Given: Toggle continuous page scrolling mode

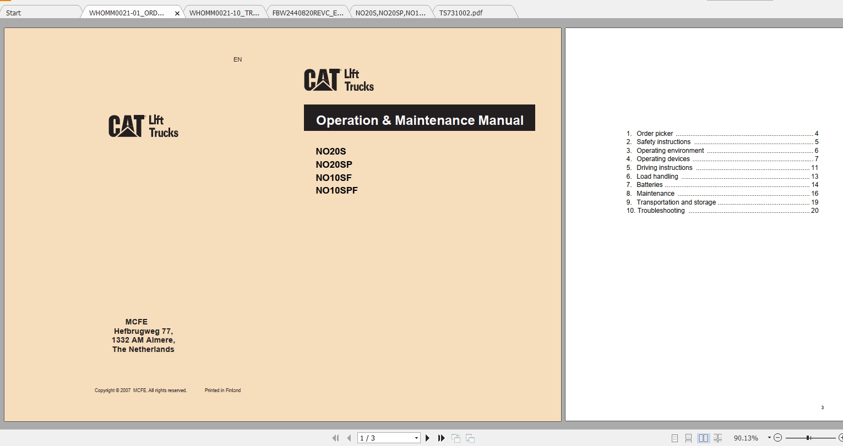Looking at the screenshot, I should click(688, 437).
